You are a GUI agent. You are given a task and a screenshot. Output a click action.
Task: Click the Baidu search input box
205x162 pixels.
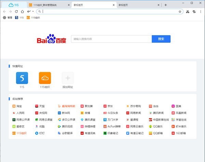tap(111, 39)
